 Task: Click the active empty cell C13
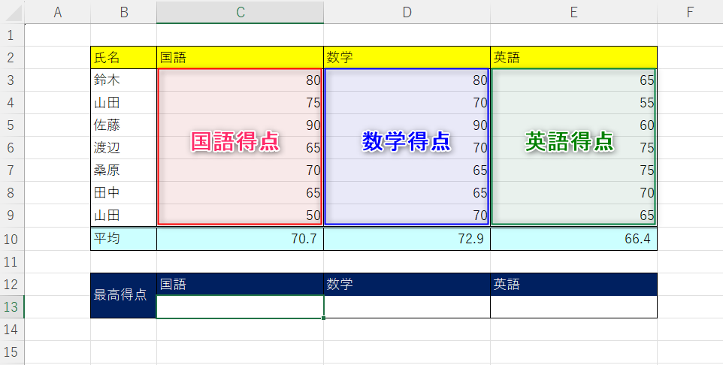click(240, 307)
